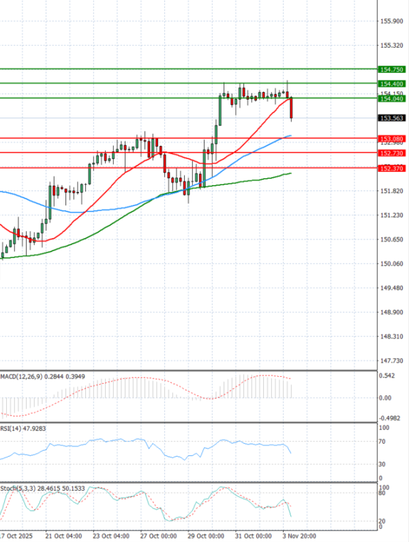This screenshot has width=409, height=542.
Task: Click the 154.750 green resistance price label
Action: (x=391, y=70)
